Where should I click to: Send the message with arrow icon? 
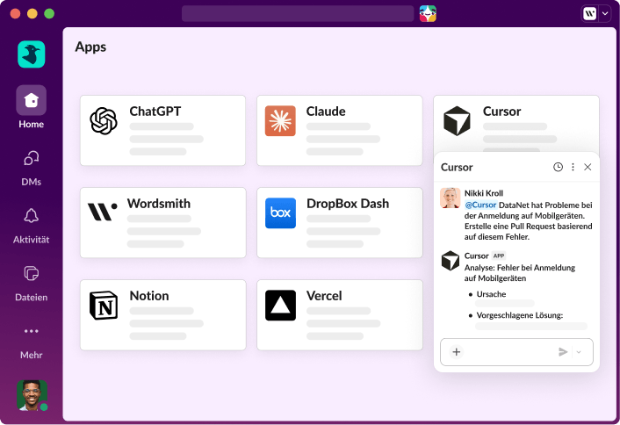pyautogui.click(x=563, y=352)
